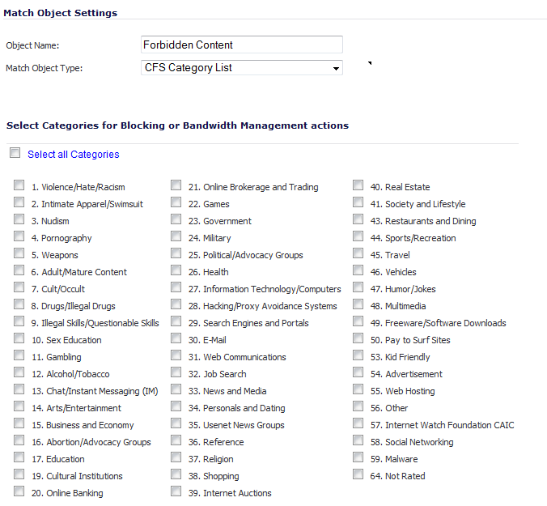
Task: Check the Select all Categories checkbox
Action: click(x=15, y=153)
